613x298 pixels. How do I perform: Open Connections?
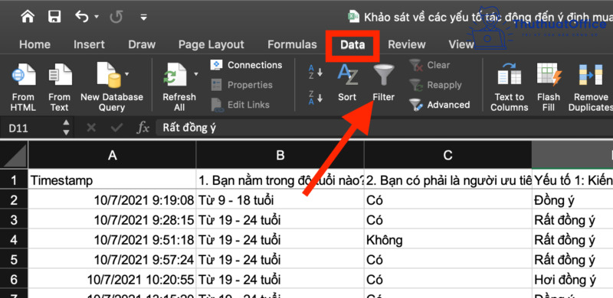click(246, 65)
